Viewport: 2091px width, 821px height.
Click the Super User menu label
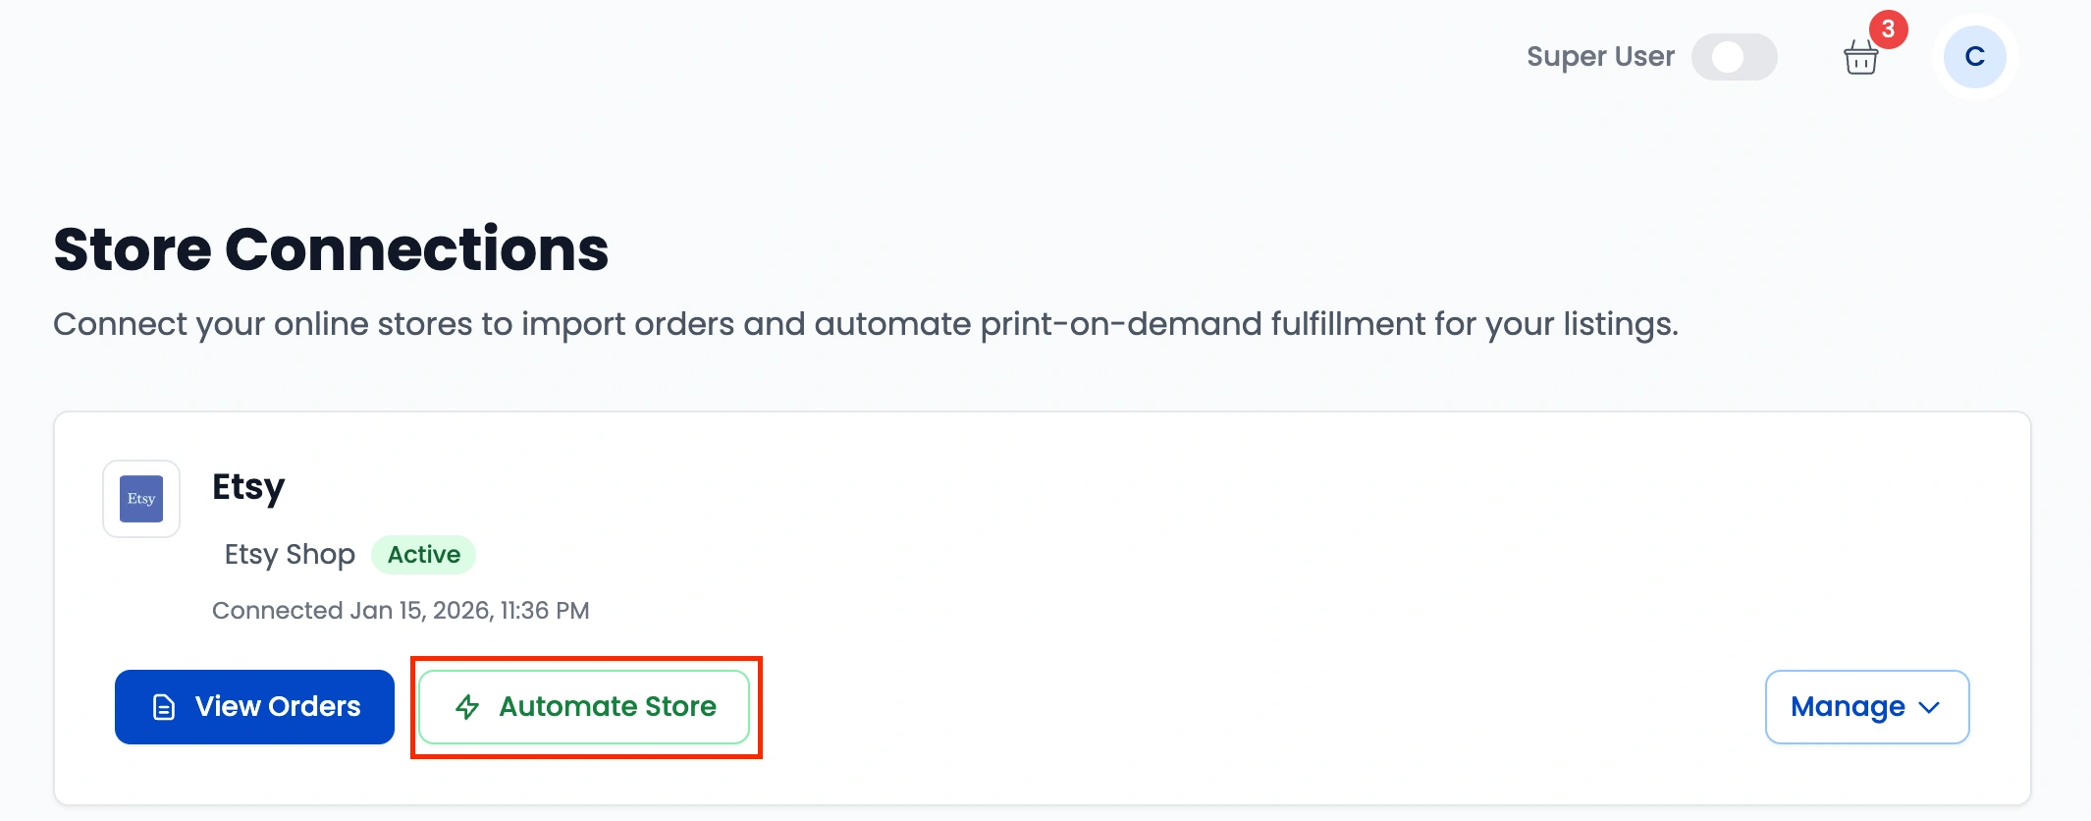1599,56
